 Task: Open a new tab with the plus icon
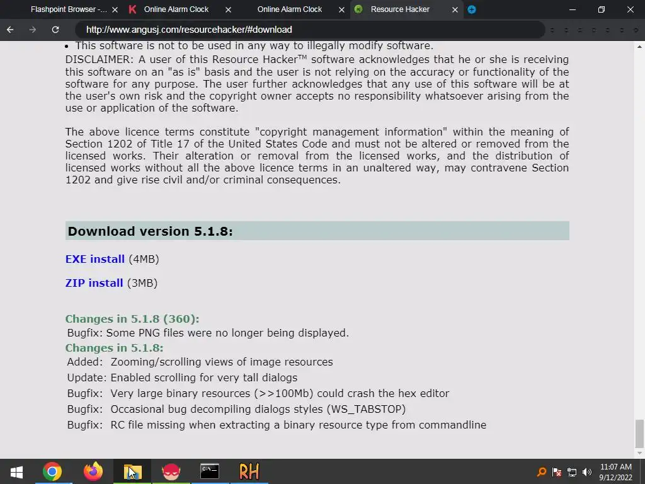click(472, 9)
